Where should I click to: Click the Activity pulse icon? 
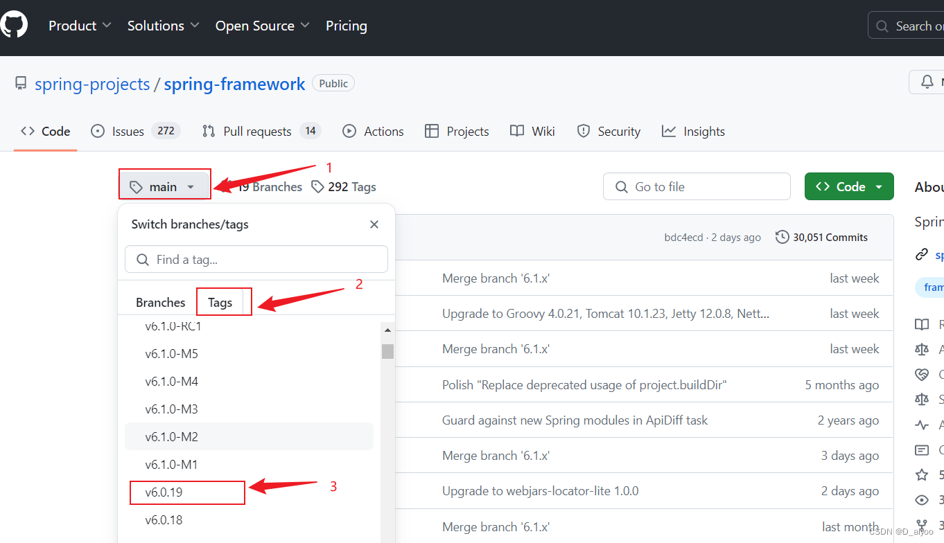pyautogui.click(x=923, y=425)
